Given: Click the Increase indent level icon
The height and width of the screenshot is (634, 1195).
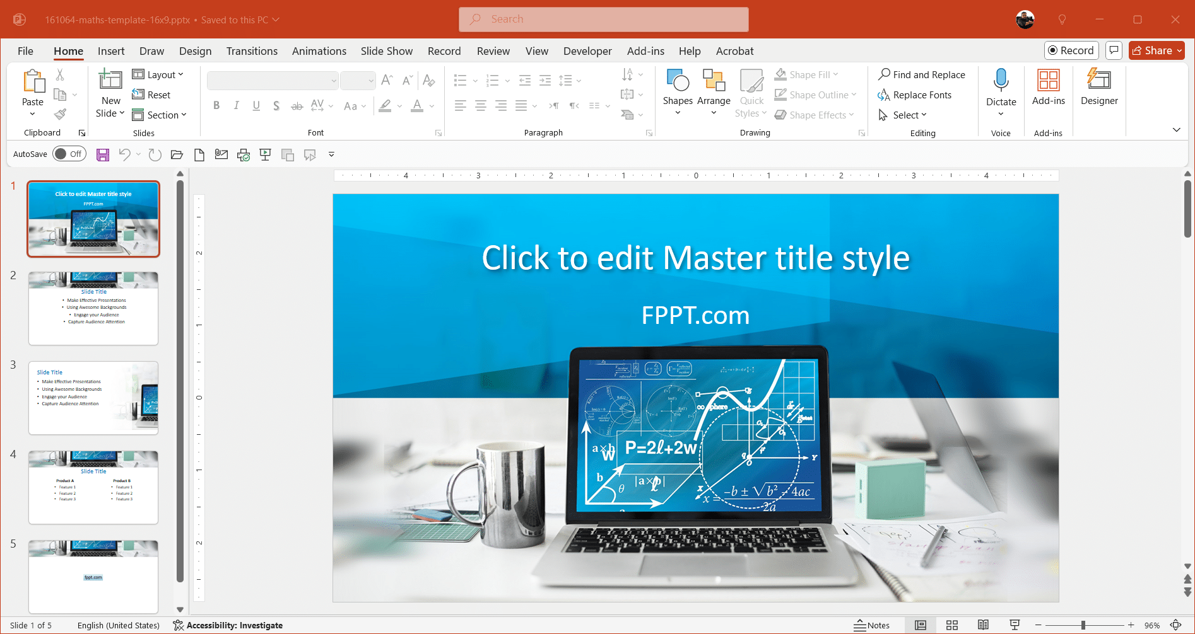Looking at the screenshot, I should tap(545, 80).
